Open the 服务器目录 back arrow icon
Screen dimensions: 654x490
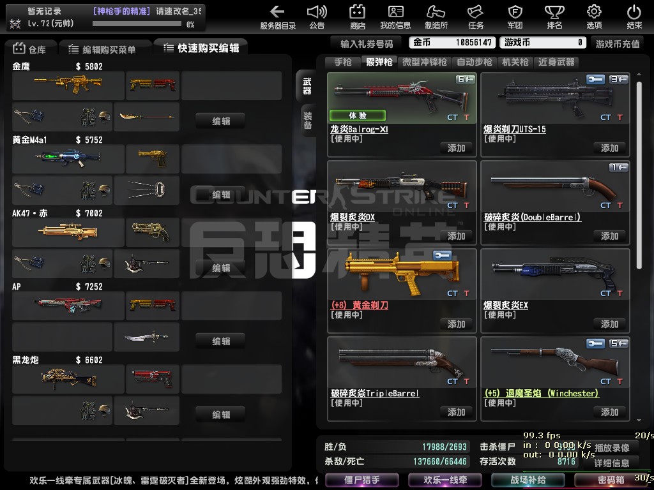point(277,11)
